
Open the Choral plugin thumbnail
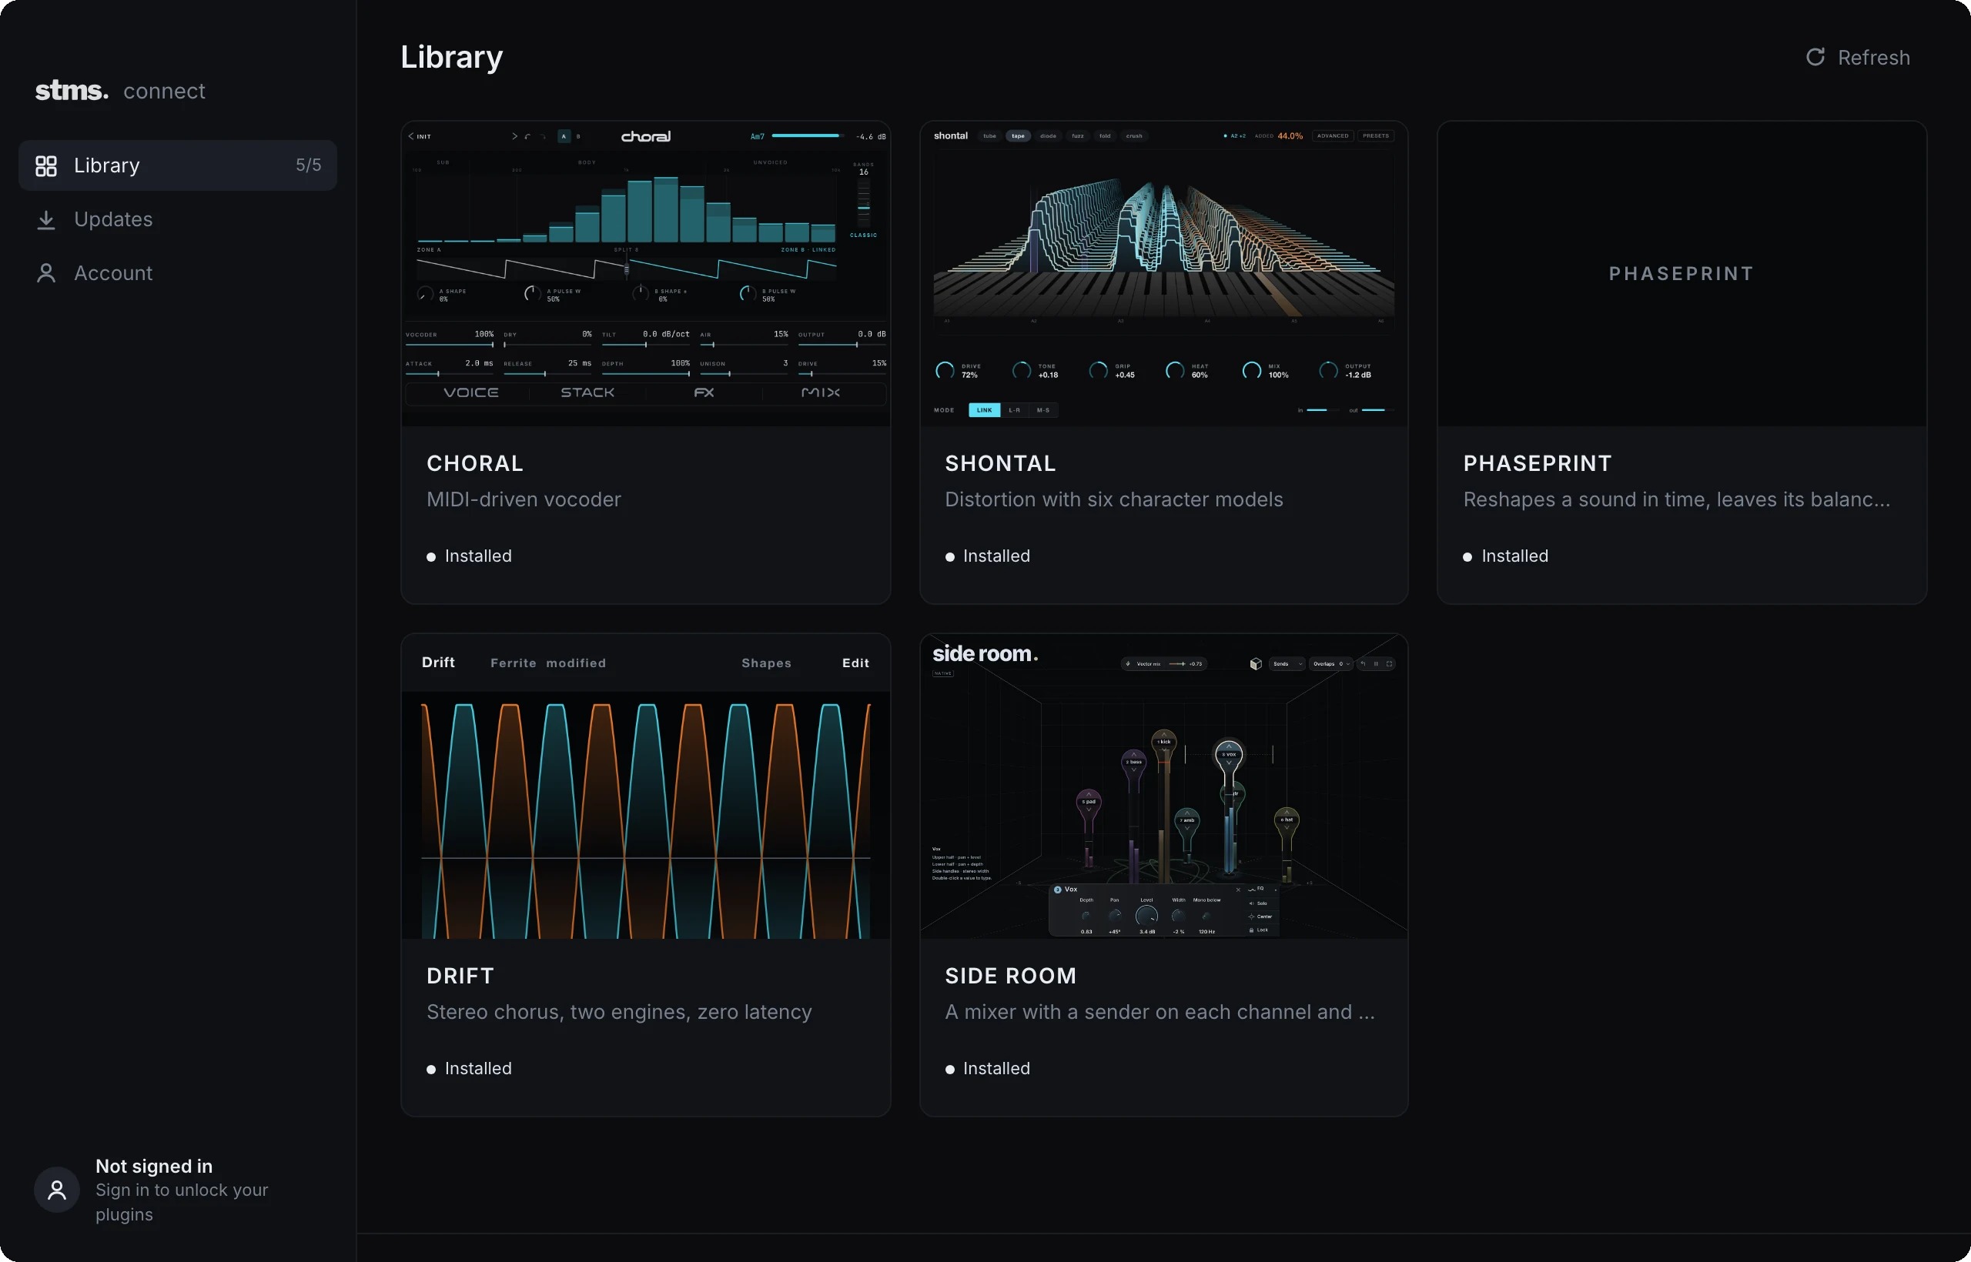645,274
